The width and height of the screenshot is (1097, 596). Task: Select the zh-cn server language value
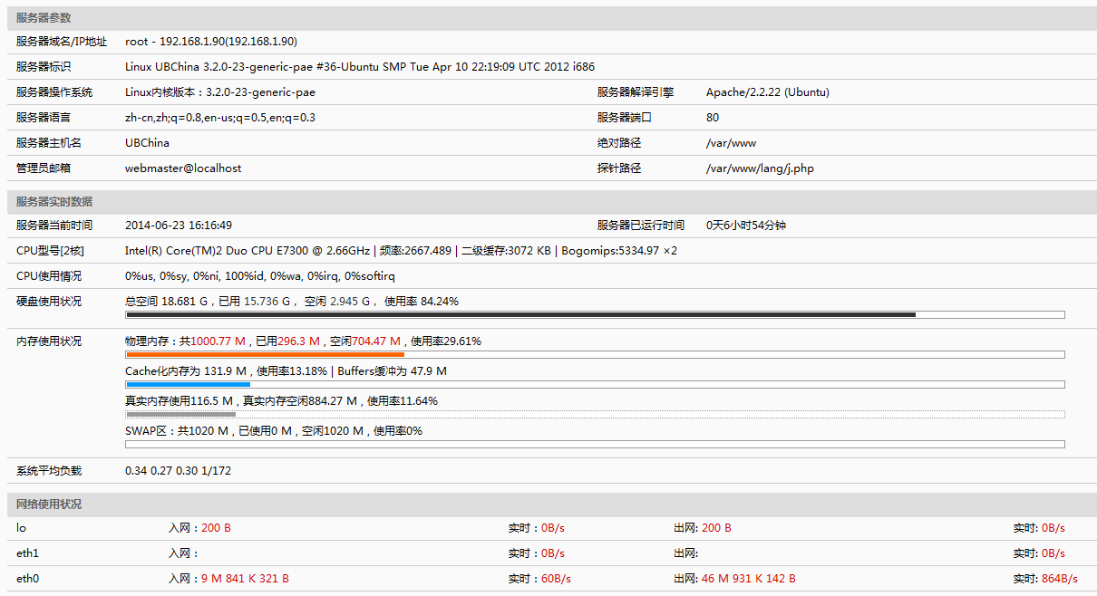220,118
